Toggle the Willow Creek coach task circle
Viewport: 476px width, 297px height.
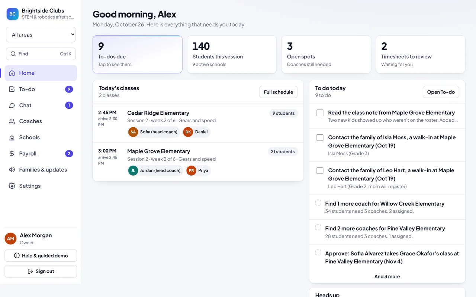(x=318, y=203)
